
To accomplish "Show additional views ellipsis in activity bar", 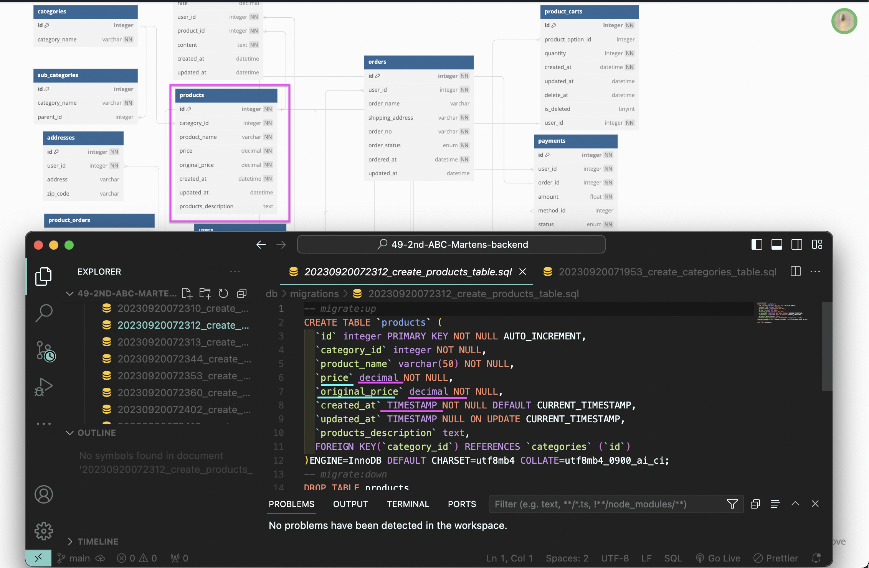I will [x=43, y=424].
